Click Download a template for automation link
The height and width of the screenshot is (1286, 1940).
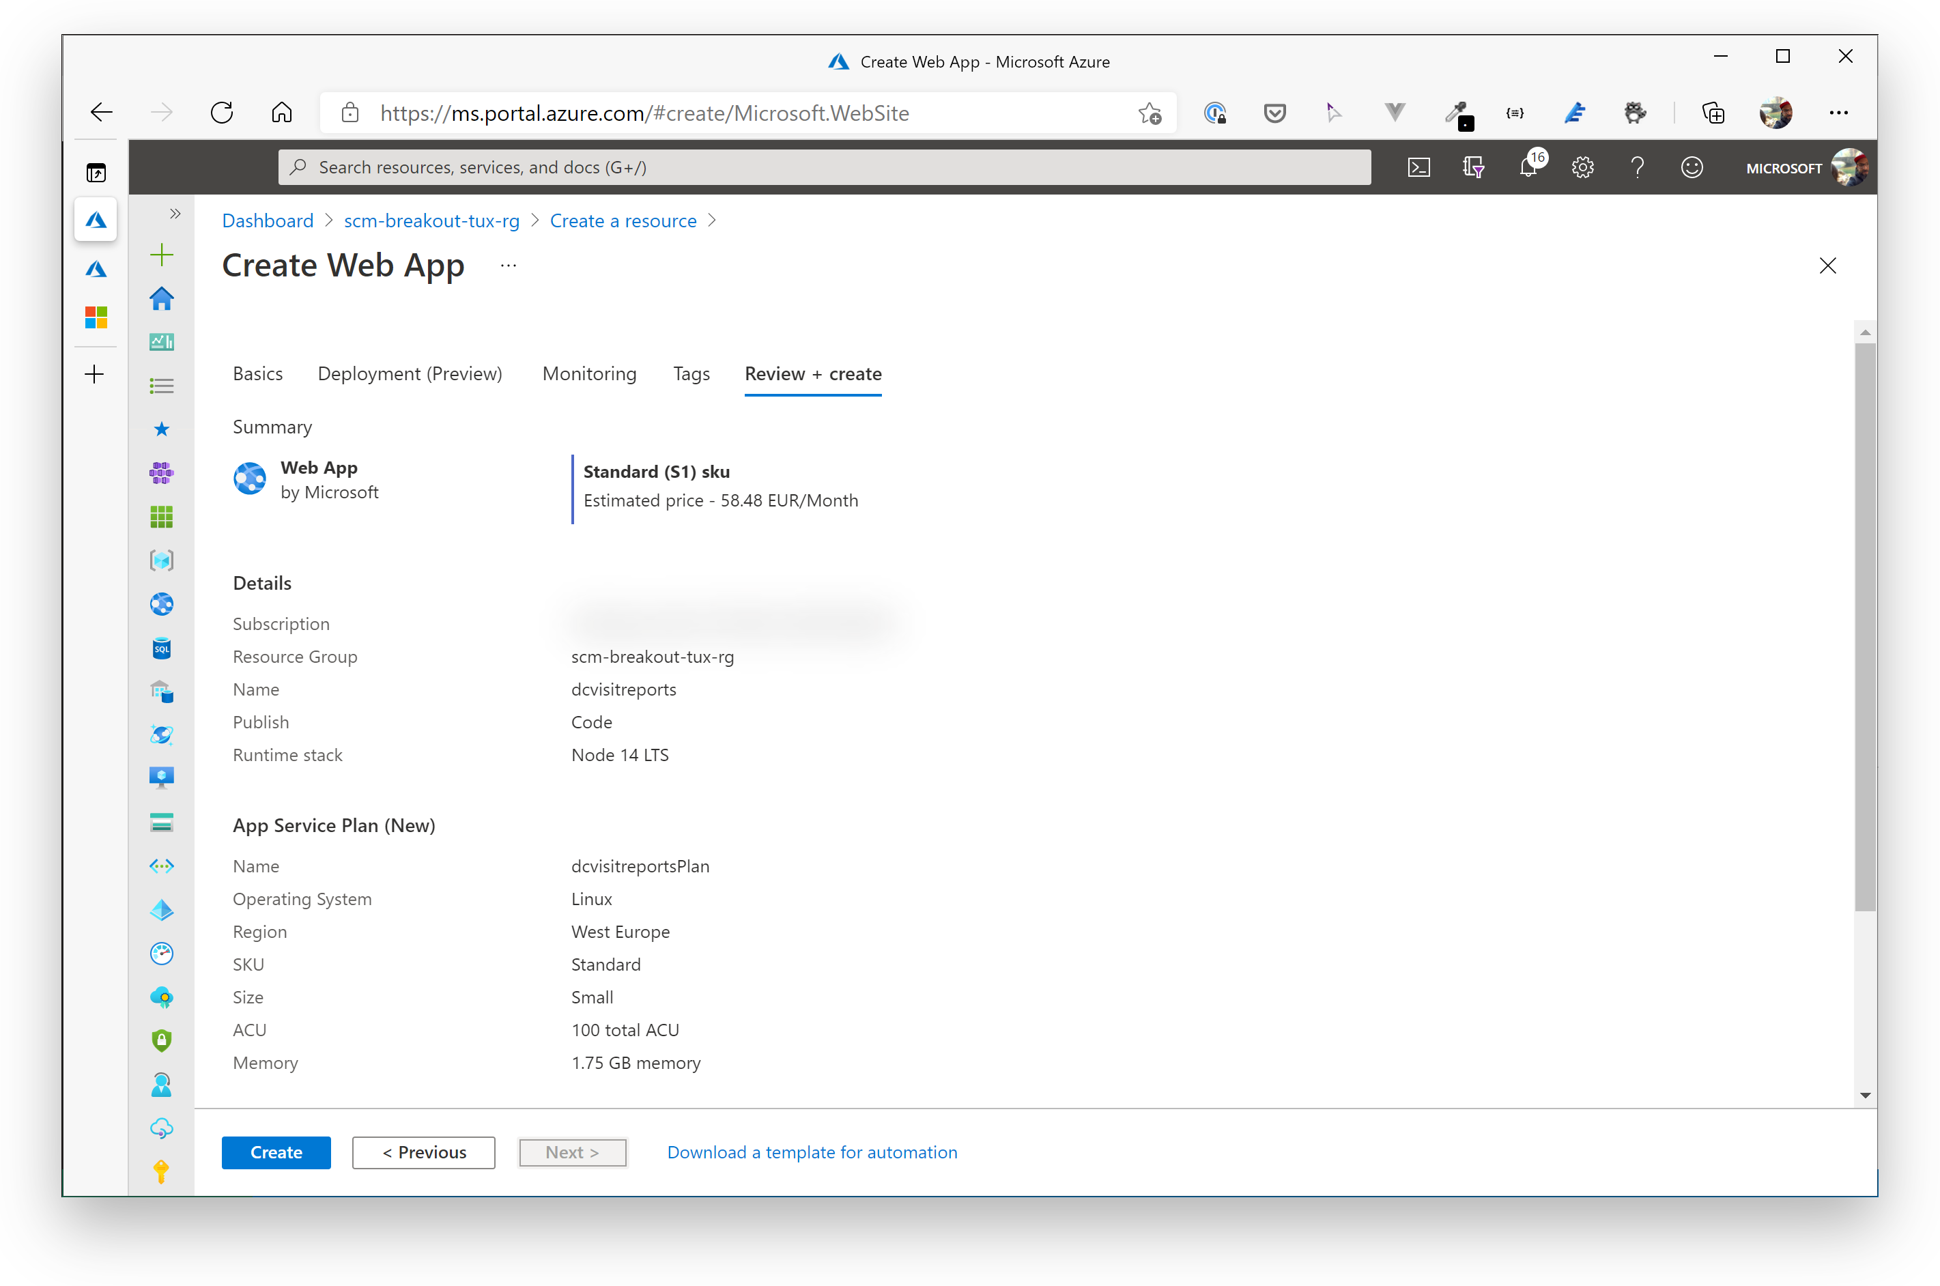click(x=812, y=1152)
